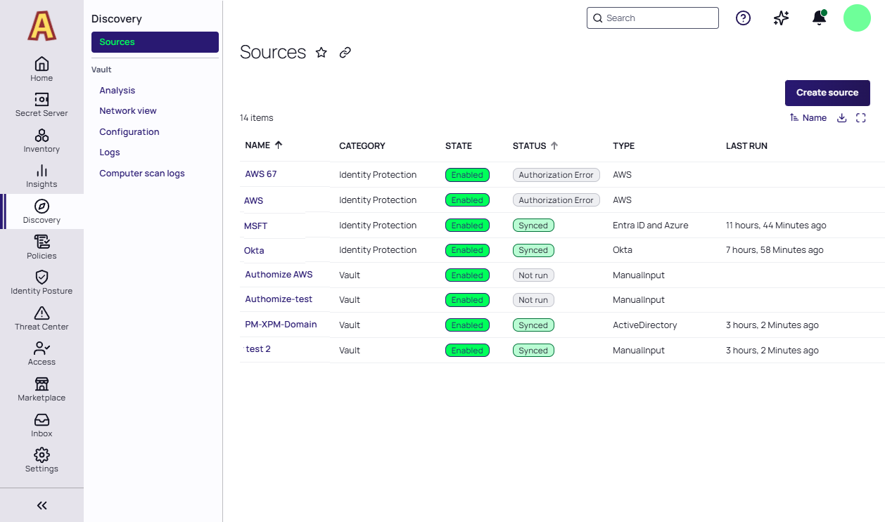Image resolution: width=885 pixels, height=522 pixels.
Task: Open the Secret Server sidebar icon
Action: (42, 105)
